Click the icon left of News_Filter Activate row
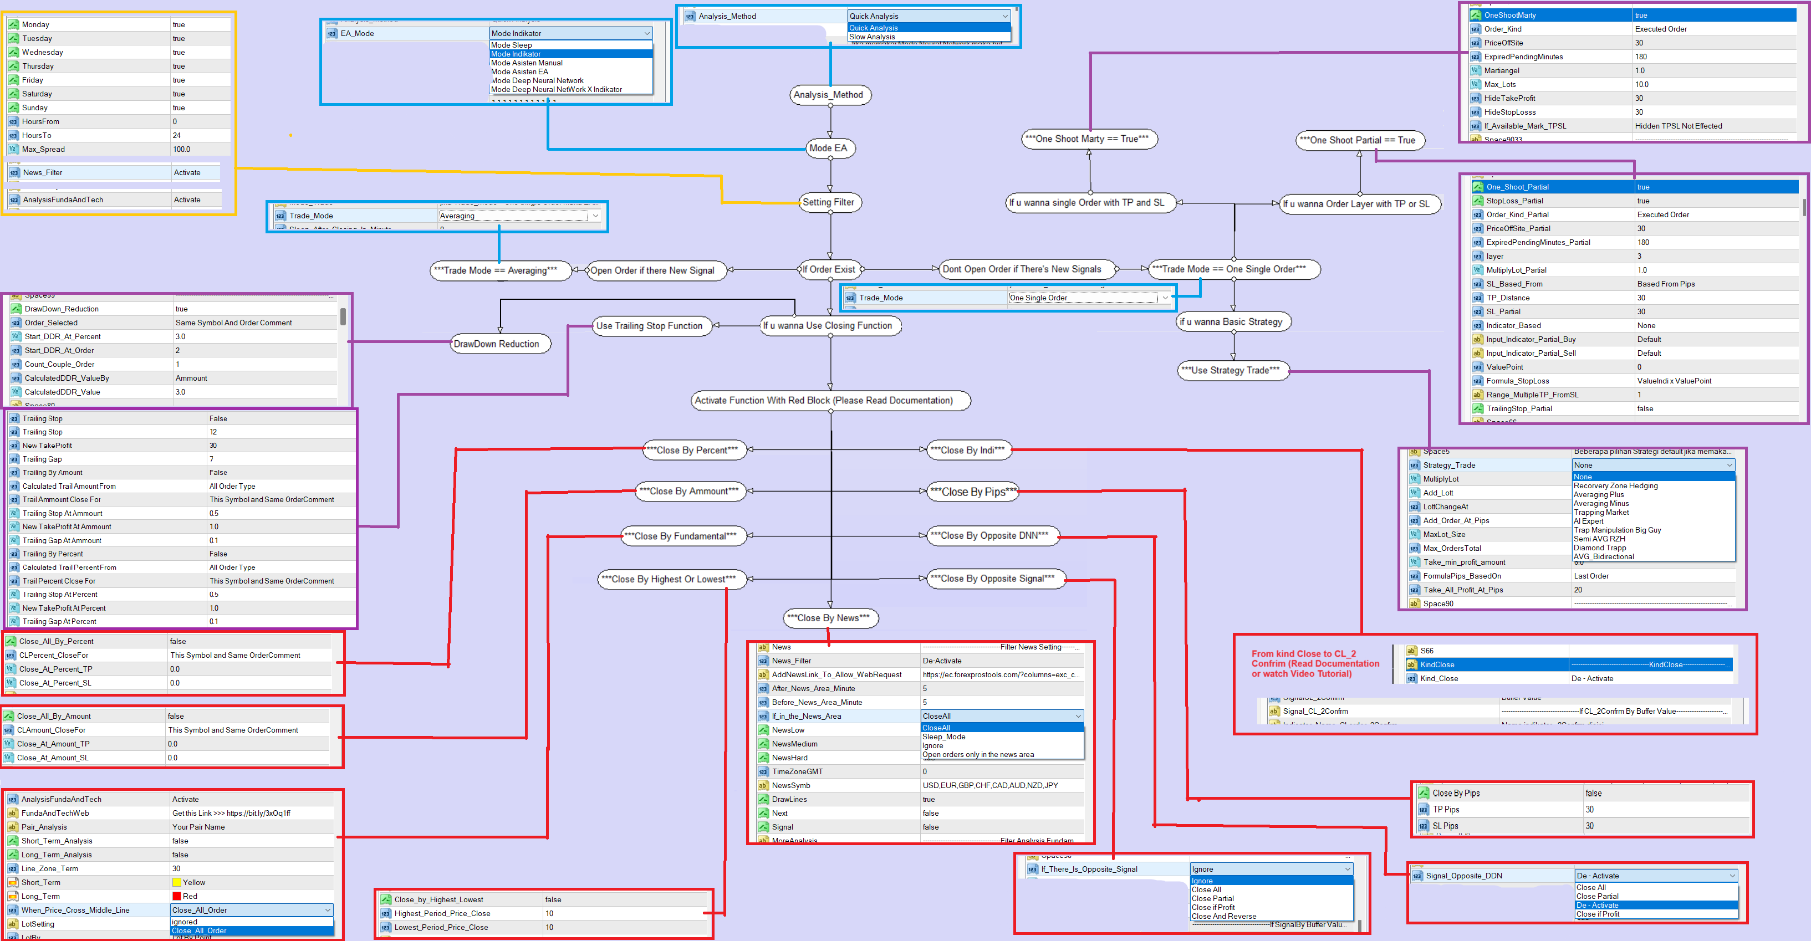Screen dimensions: 1811x941 (x=14, y=172)
